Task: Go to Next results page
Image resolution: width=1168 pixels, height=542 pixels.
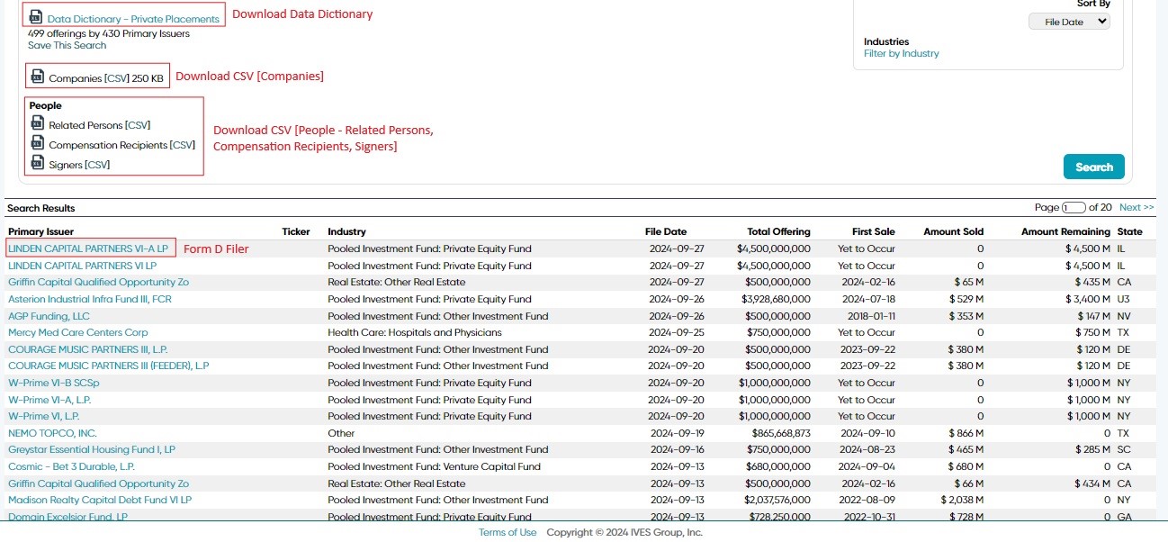Action: [x=1137, y=207]
